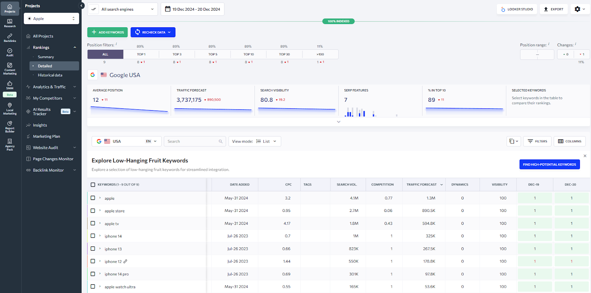Collapse the sidebar with arrow icon
Viewport: 591px width, 293px height.
[82, 6]
